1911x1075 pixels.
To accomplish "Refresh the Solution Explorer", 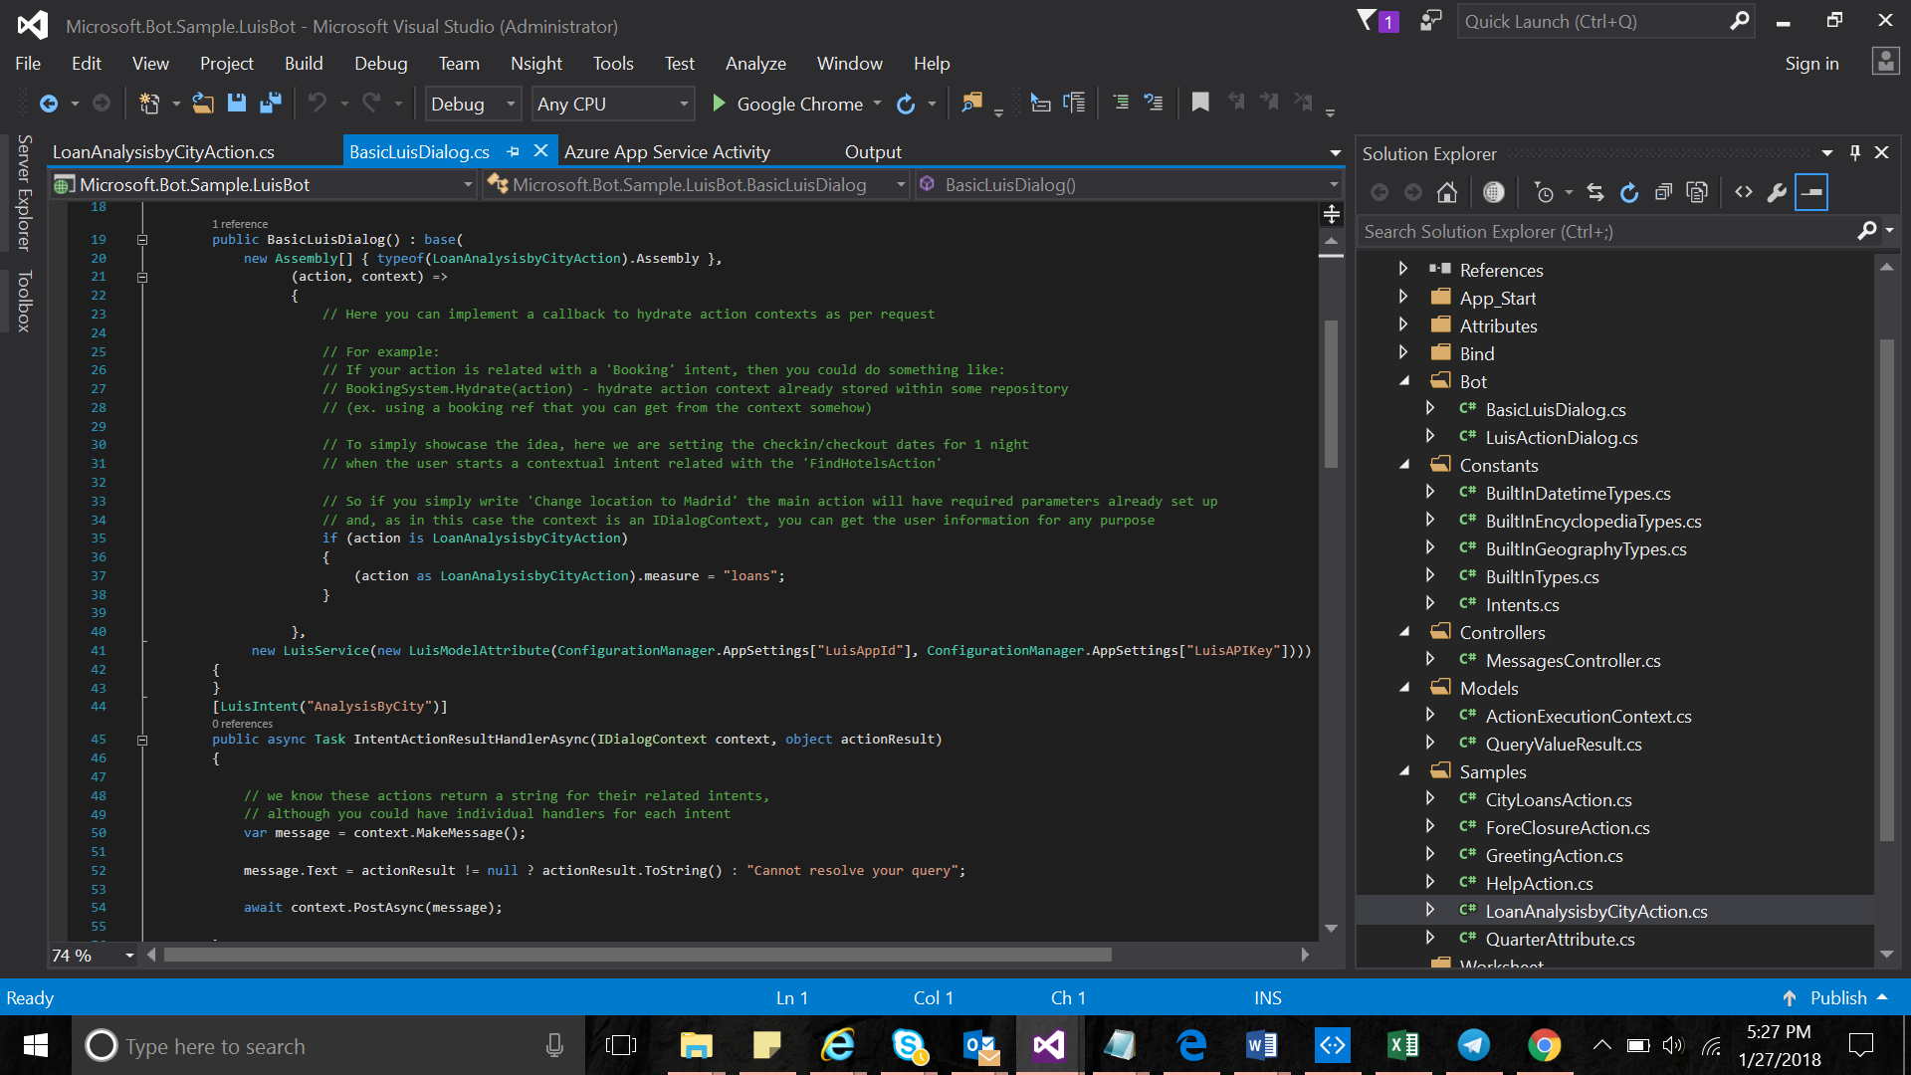I will tap(1629, 192).
